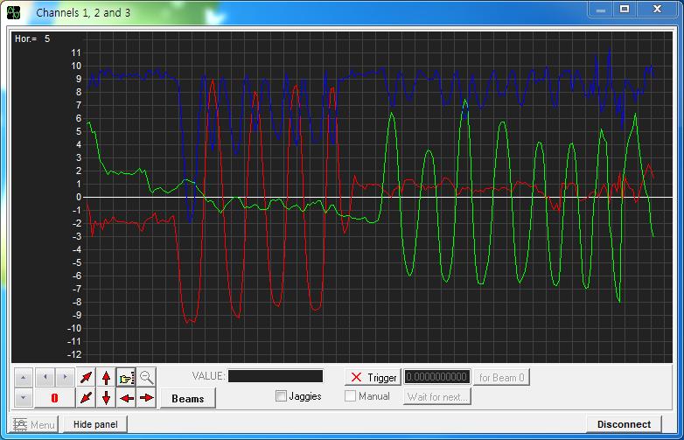Click the red zero reset button
The image size is (684, 440).
pos(54,398)
